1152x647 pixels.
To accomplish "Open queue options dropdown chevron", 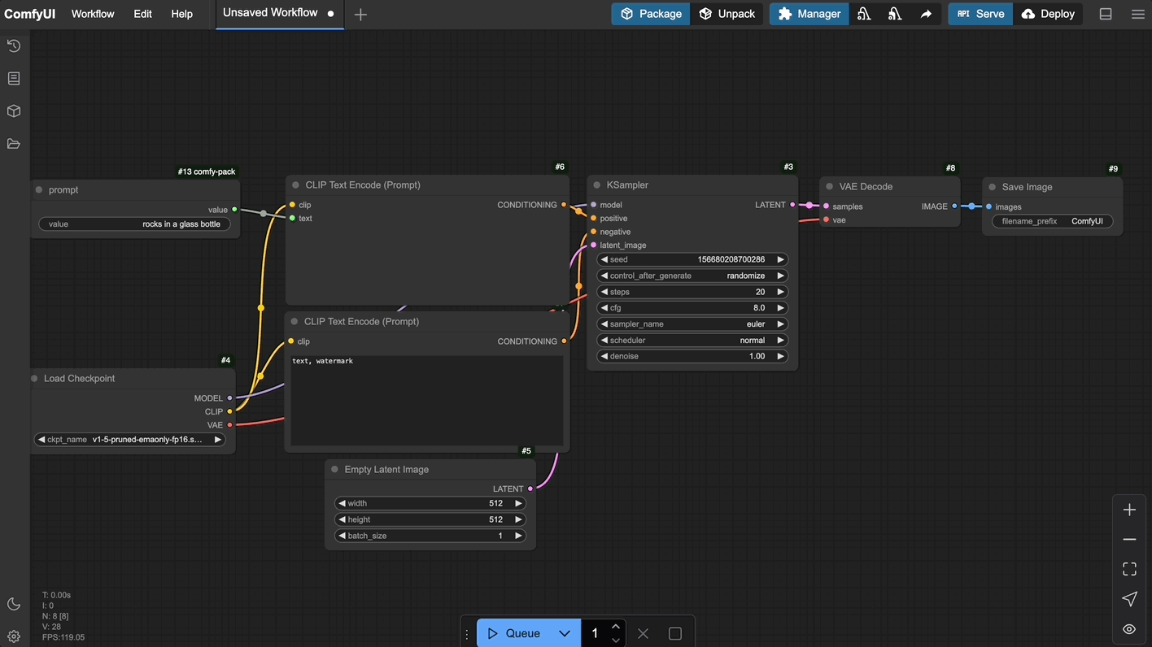I will click(x=565, y=633).
